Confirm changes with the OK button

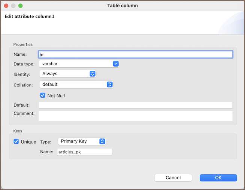pyautogui.click(x=218, y=178)
